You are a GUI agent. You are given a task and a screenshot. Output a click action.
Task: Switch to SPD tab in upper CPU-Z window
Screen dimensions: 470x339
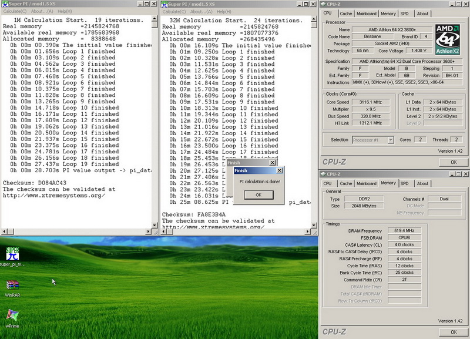[x=404, y=14]
